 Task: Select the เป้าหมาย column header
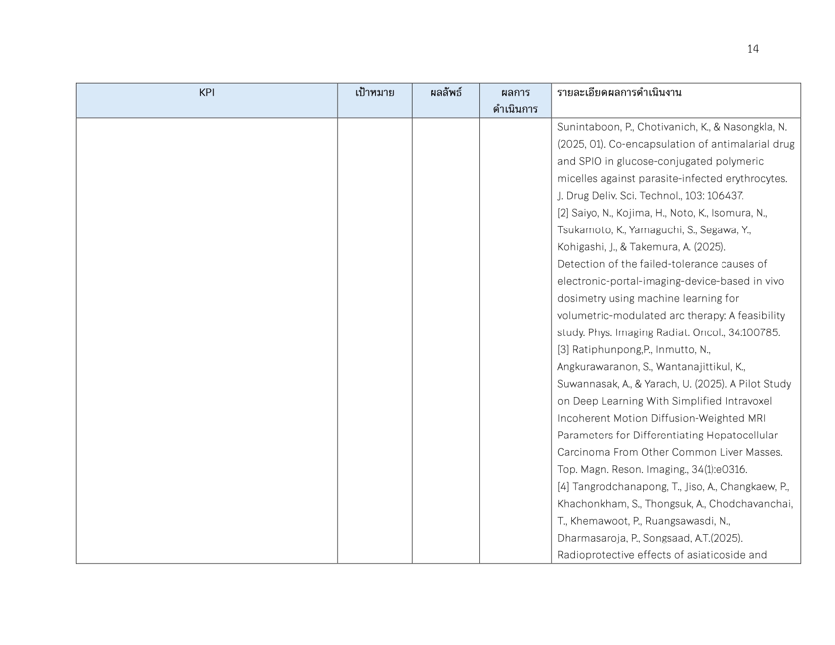click(374, 93)
